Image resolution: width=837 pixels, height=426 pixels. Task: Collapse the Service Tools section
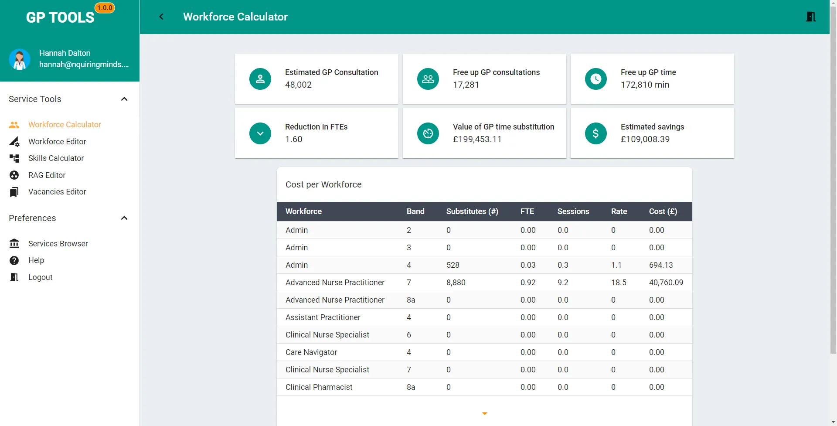point(124,99)
